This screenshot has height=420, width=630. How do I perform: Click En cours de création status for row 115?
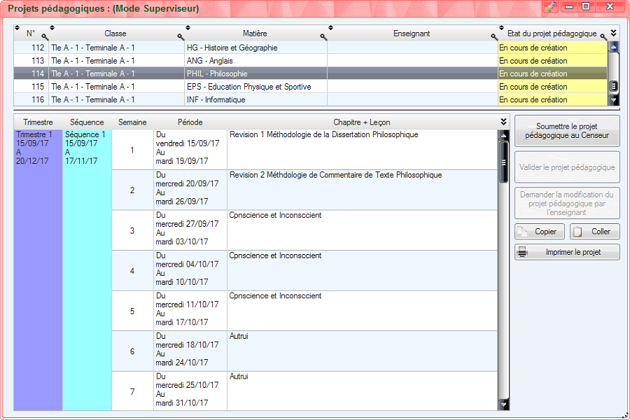pyautogui.click(x=552, y=86)
